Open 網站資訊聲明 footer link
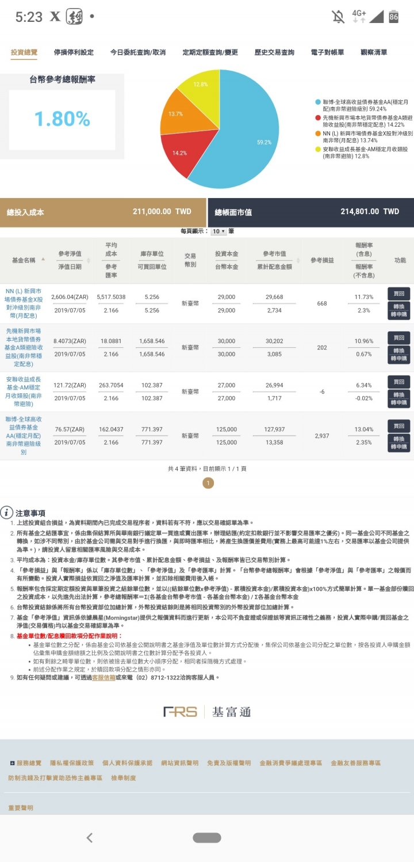 coord(180,763)
